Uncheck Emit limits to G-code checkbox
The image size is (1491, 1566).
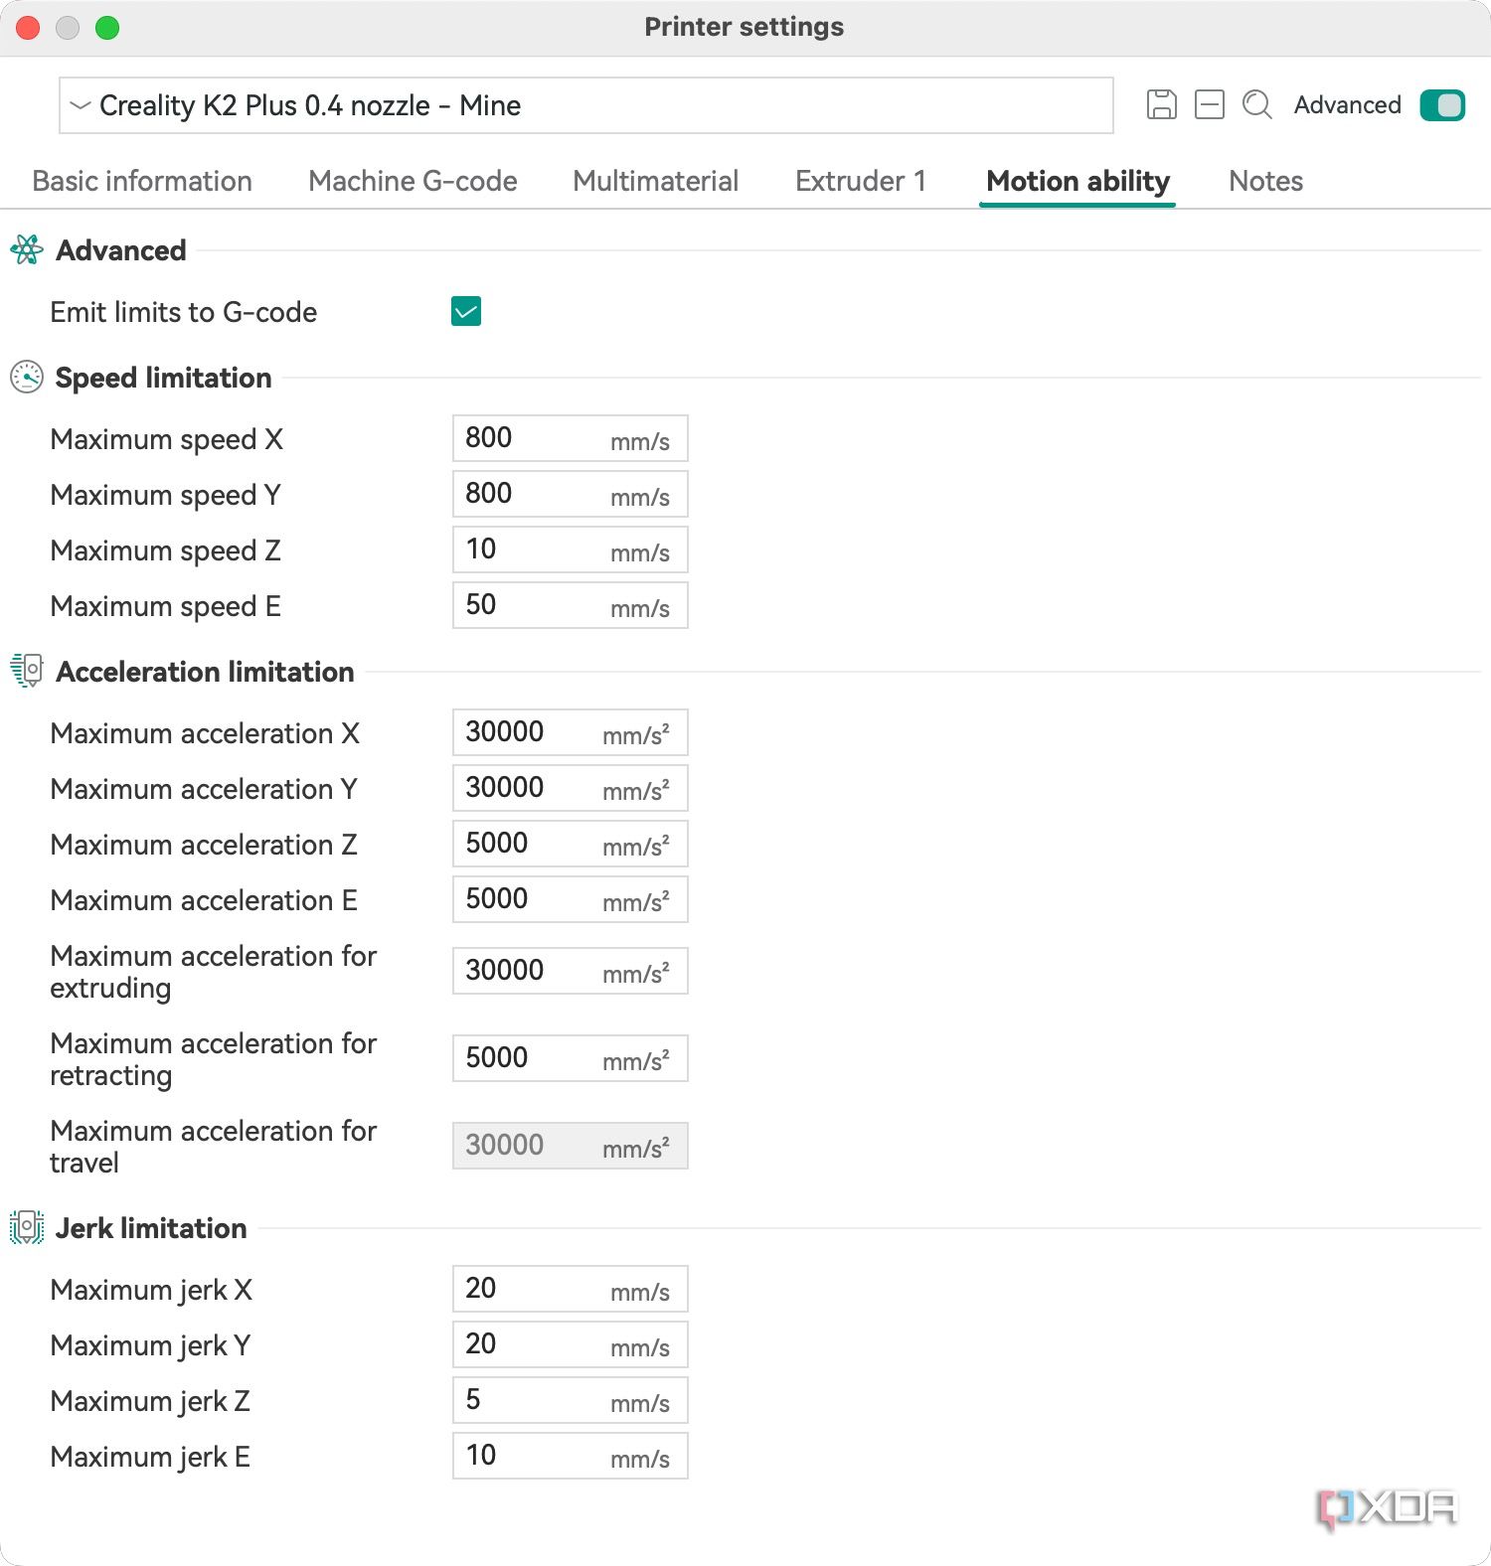click(x=466, y=311)
